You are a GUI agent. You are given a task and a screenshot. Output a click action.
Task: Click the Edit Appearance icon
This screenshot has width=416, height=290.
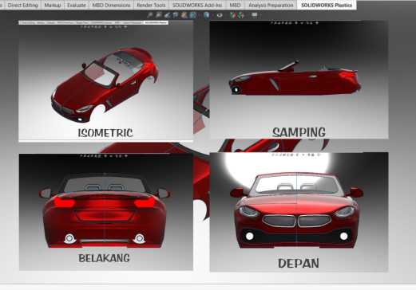point(233,15)
